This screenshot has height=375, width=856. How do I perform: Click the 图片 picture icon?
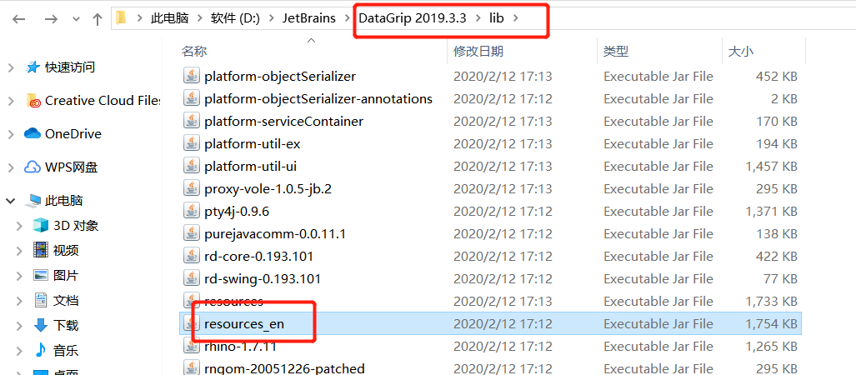(x=41, y=275)
